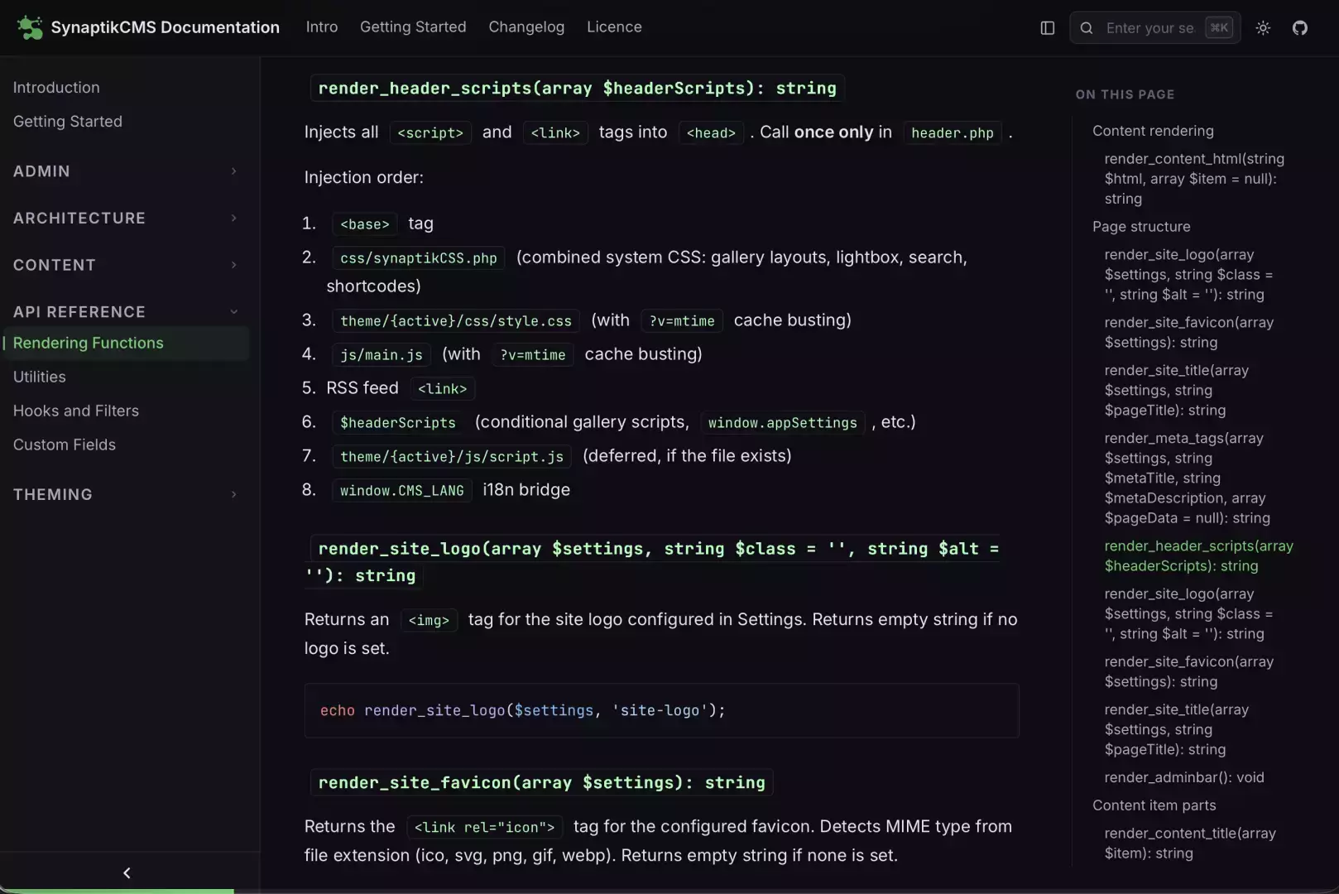Jump to Content item parts in outline
The width and height of the screenshot is (1339, 894).
(x=1154, y=805)
